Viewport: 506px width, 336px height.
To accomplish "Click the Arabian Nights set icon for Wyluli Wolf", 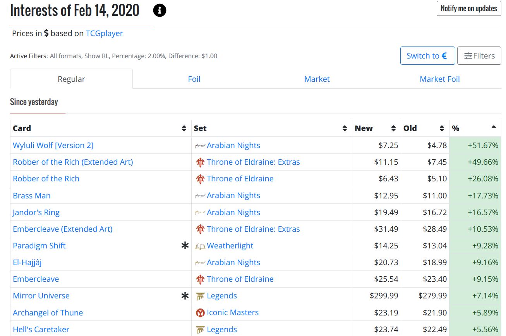I will click(x=200, y=146).
